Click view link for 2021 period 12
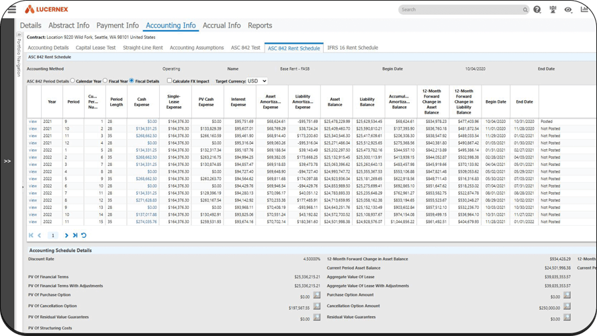Image resolution: width=597 pixels, height=336 pixels. (x=33, y=143)
